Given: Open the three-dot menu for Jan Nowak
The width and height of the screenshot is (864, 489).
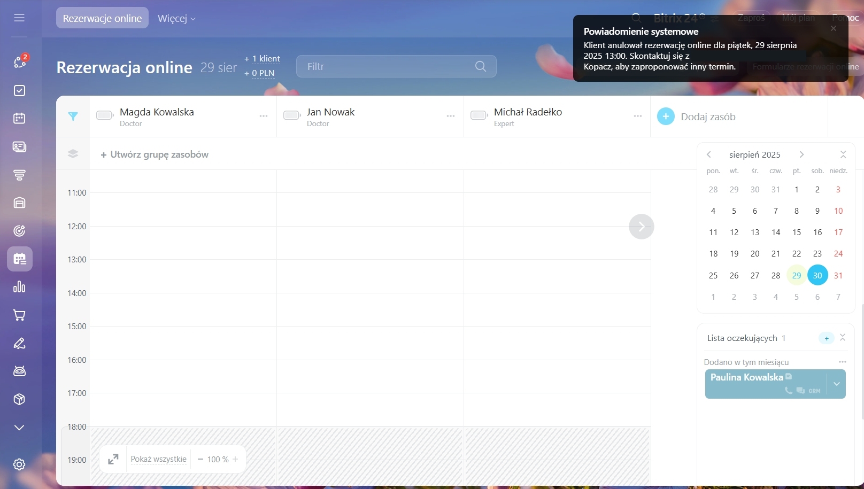Looking at the screenshot, I should [451, 116].
